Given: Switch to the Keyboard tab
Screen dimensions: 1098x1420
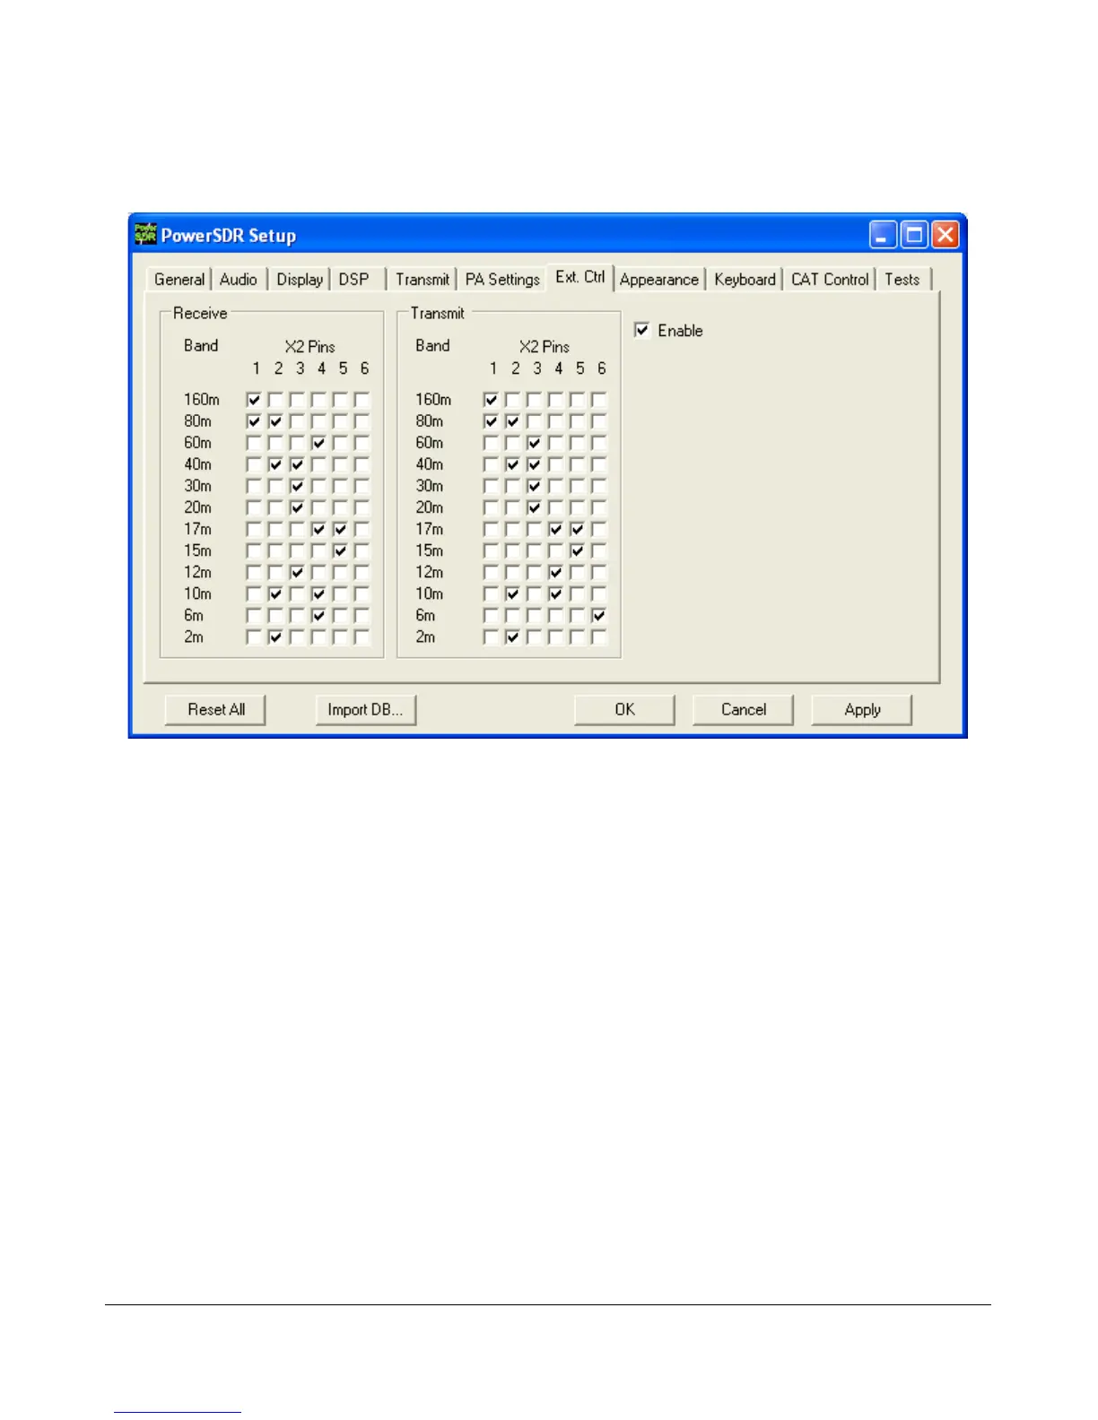Looking at the screenshot, I should coord(745,280).
